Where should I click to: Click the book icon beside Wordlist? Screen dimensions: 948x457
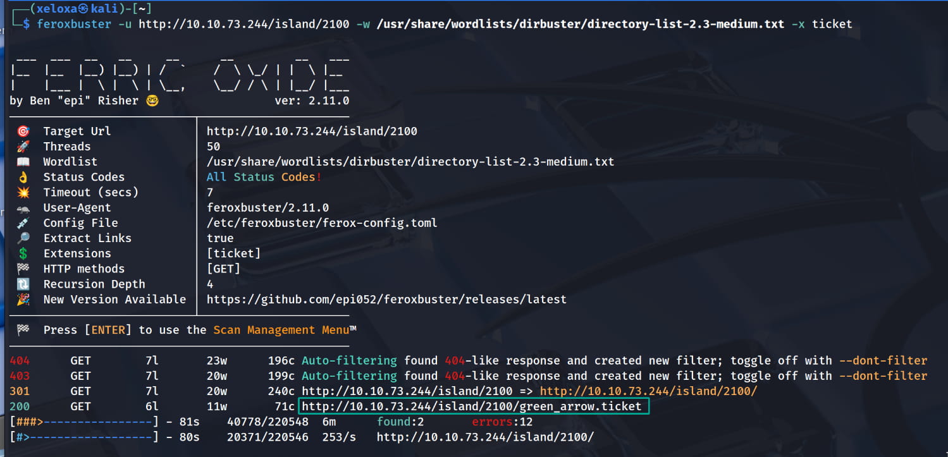click(x=23, y=162)
